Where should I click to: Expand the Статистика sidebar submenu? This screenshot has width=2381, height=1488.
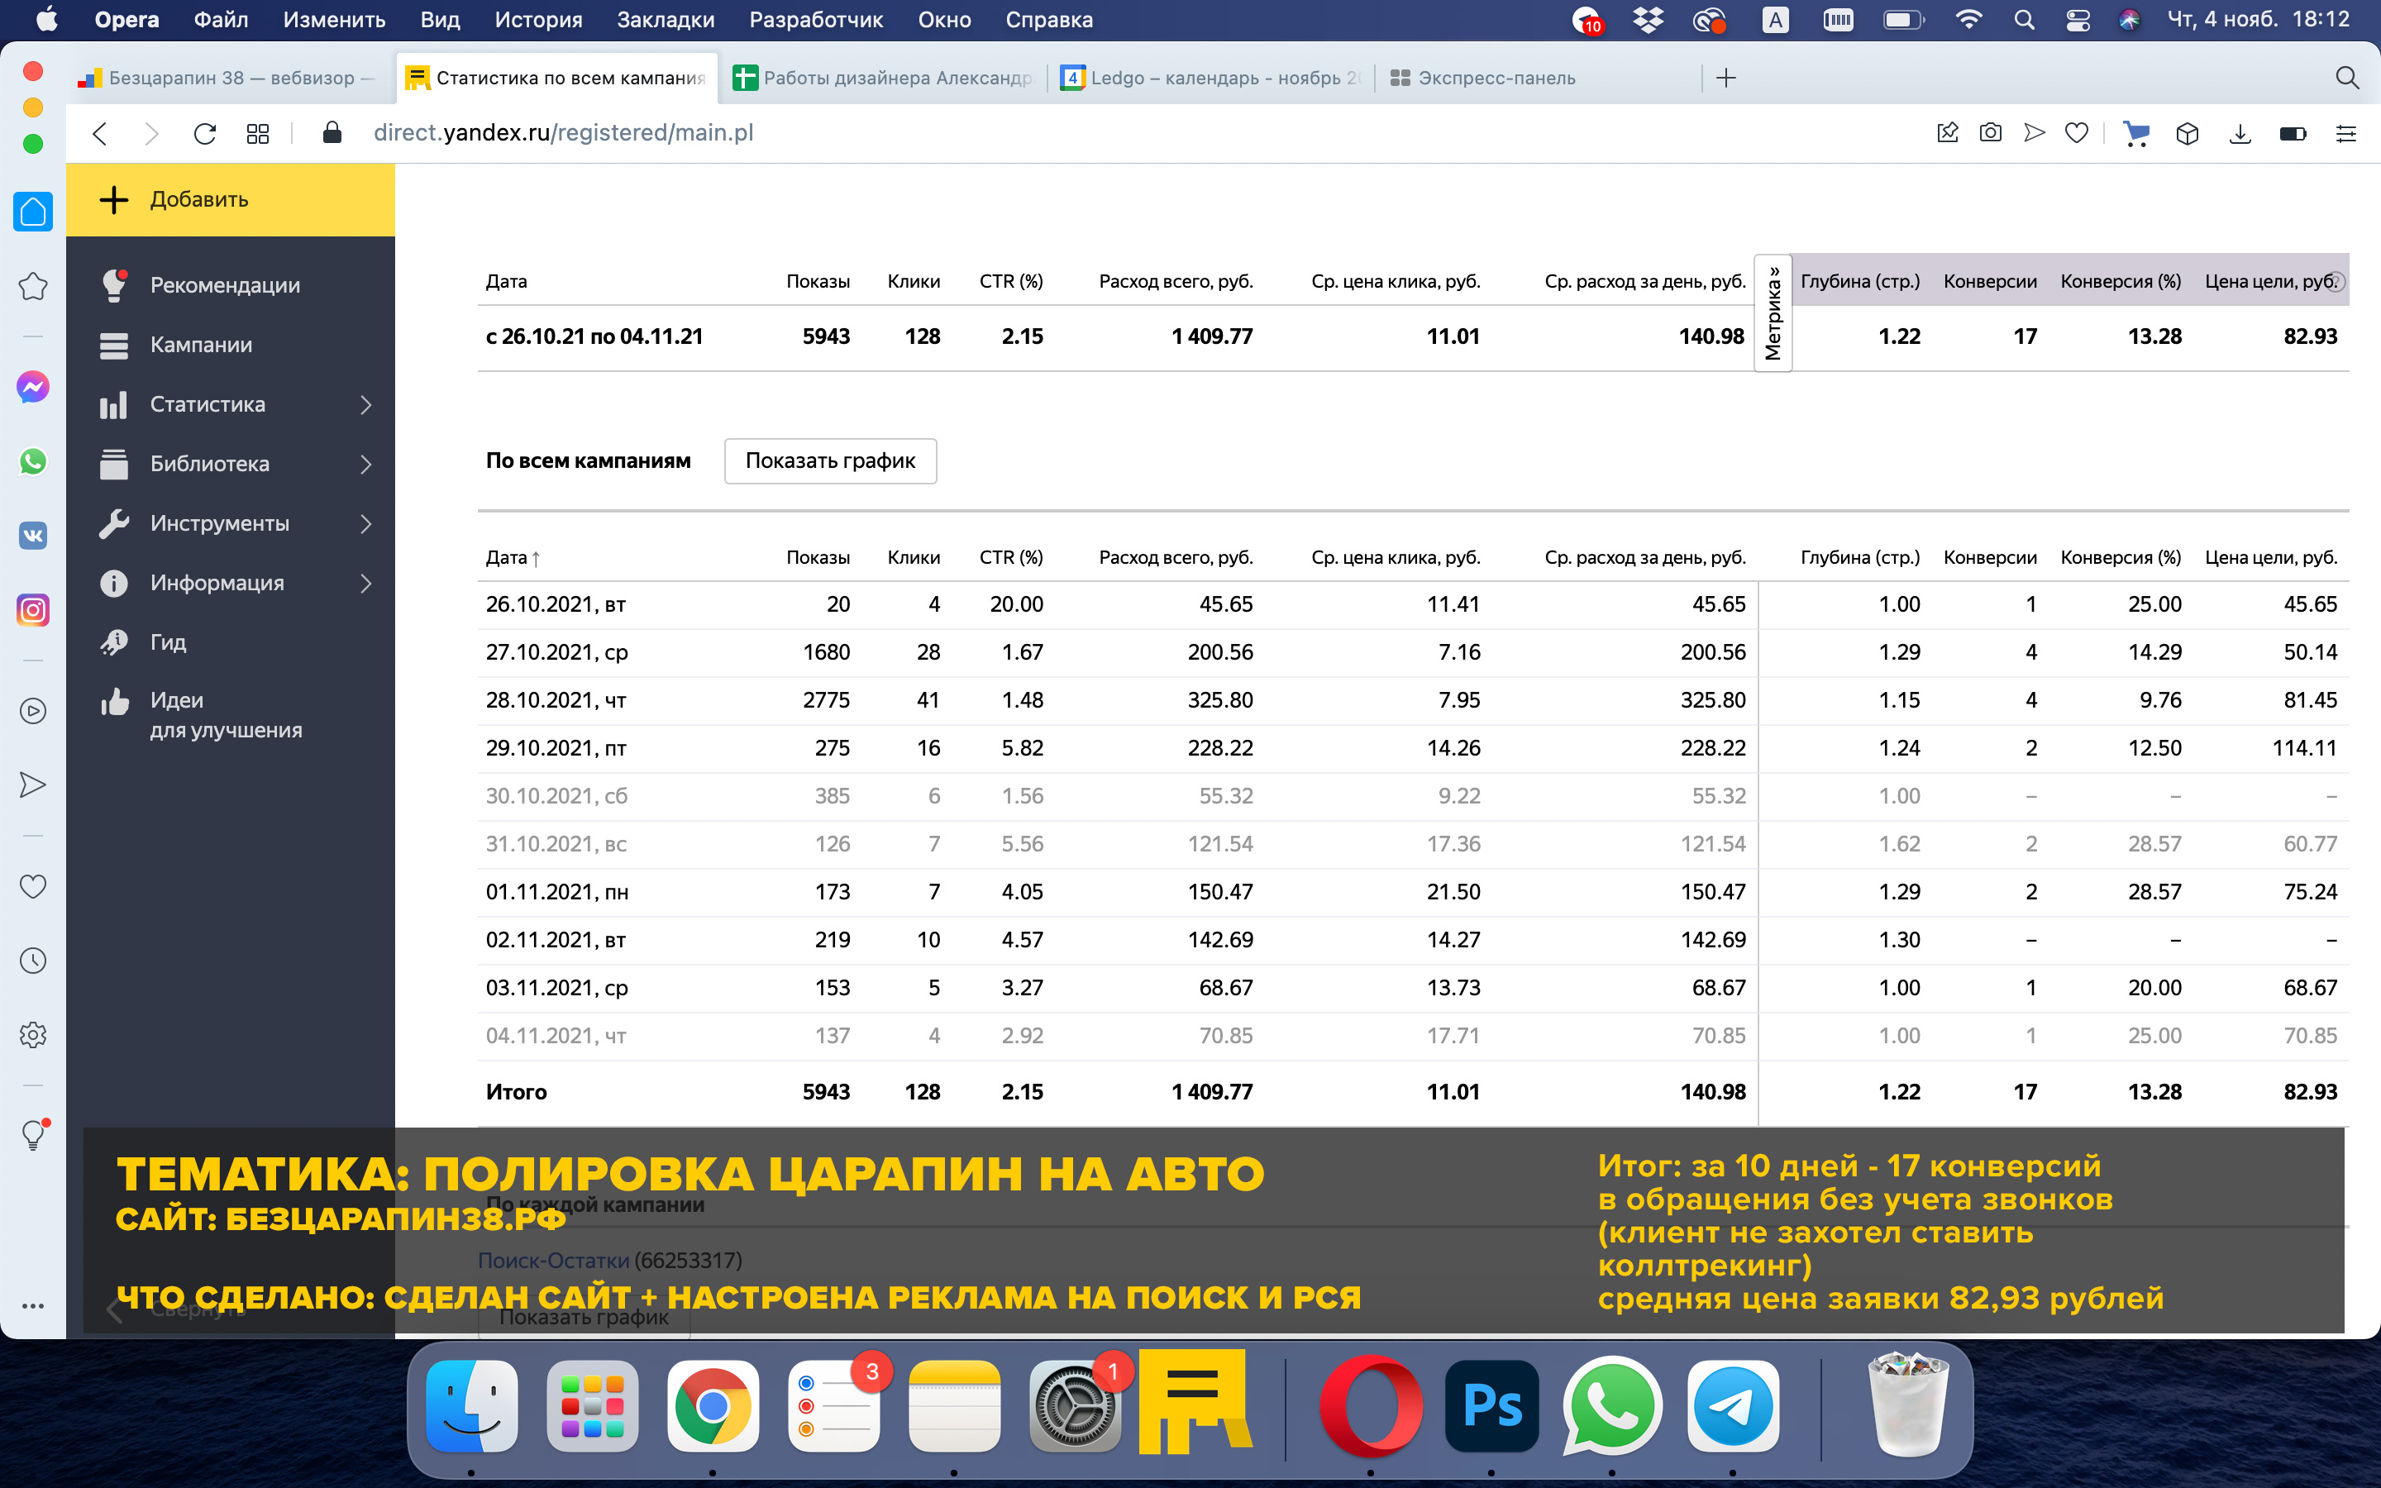click(x=366, y=404)
